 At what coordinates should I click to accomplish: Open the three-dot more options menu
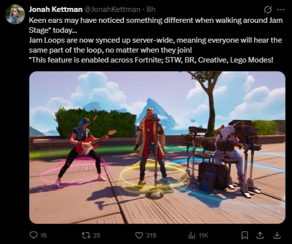tap(281, 9)
